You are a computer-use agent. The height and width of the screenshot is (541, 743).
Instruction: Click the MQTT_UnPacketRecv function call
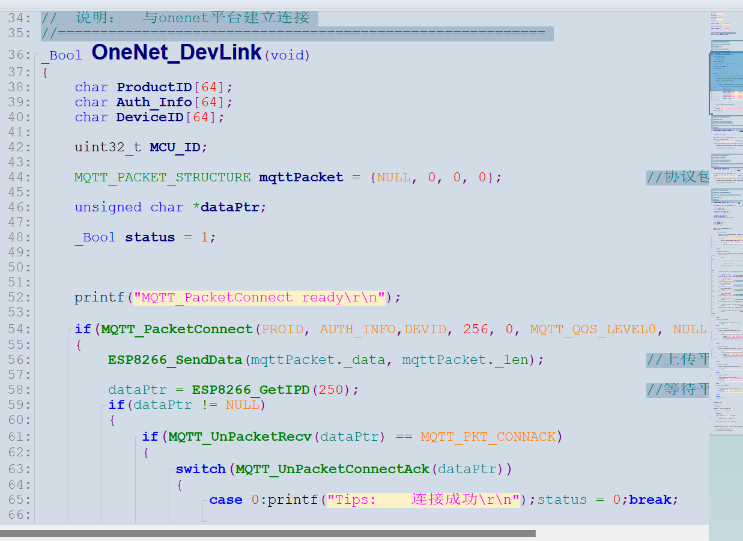coord(240,437)
